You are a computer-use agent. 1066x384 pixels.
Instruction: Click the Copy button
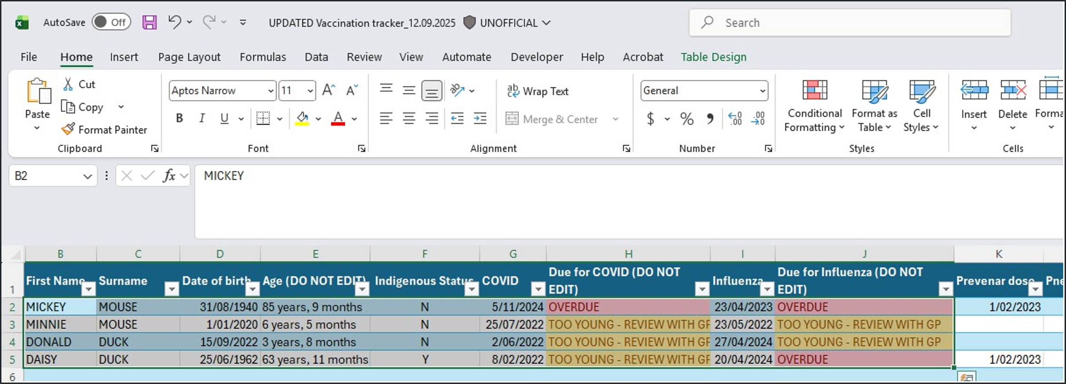[x=83, y=107]
